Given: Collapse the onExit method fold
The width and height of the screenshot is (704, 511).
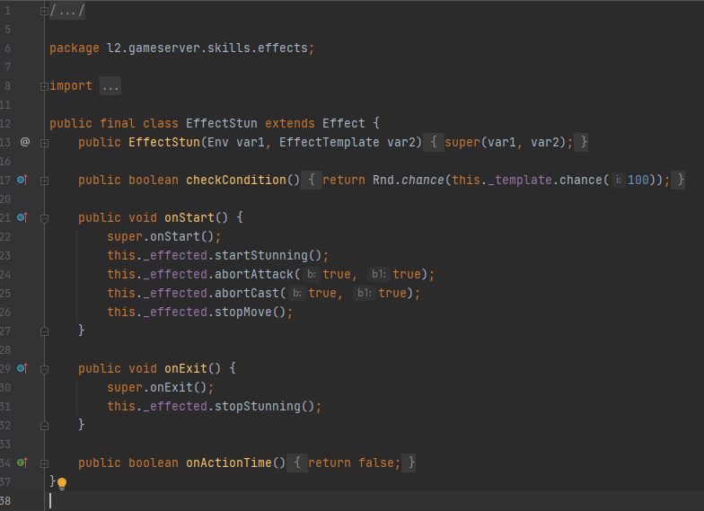Looking at the screenshot, I should (44, 369).
